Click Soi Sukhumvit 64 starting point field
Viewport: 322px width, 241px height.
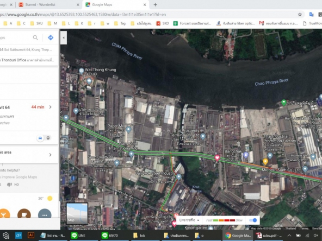coord(29,49)
